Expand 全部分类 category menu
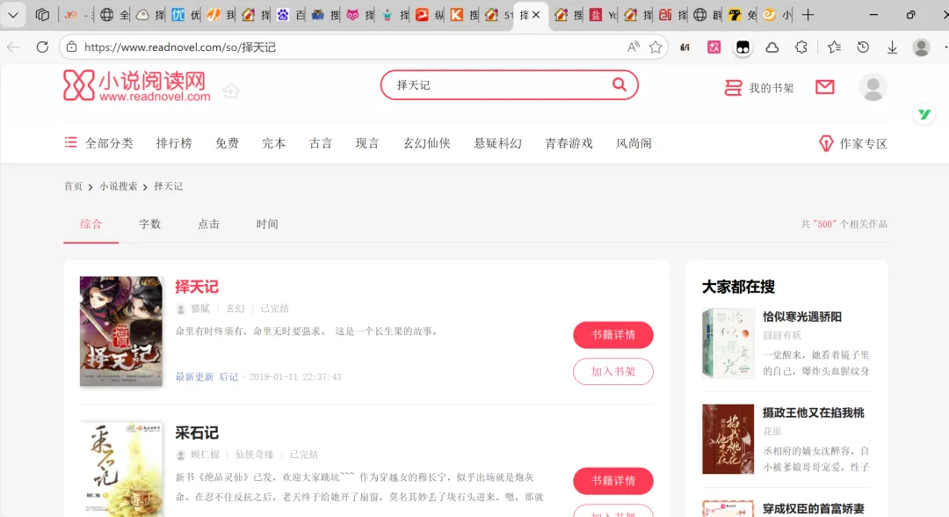 click(98, 142)
